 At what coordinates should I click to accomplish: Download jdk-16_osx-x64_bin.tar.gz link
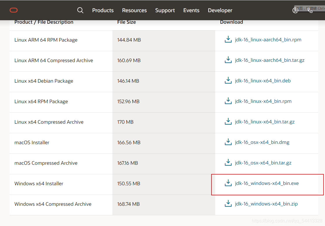point(263,163)
